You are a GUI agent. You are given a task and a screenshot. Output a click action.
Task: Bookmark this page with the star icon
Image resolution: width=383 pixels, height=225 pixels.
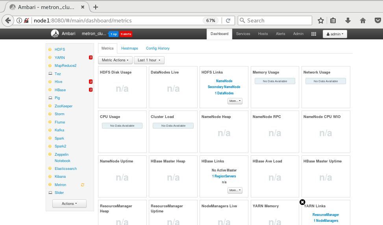pyautogui.click(x=321, y=20)
